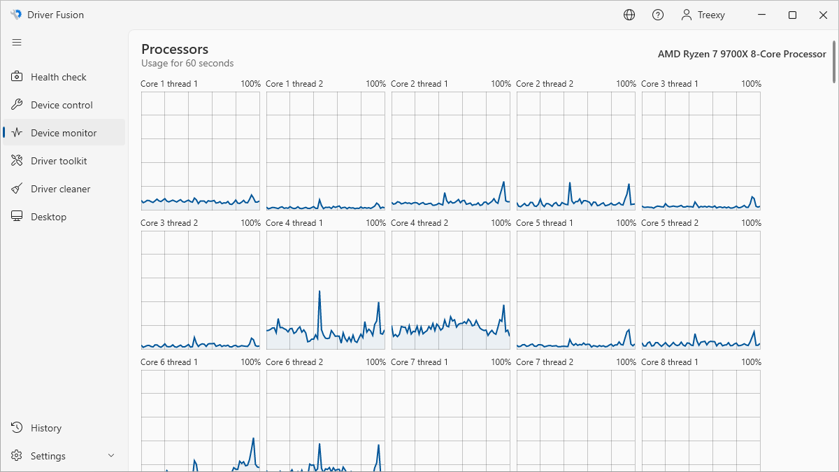Image resolution: width=839 pixels, height=472 pixels.
Task: Open the language globe icon
Action: click(x=629, y=15)
